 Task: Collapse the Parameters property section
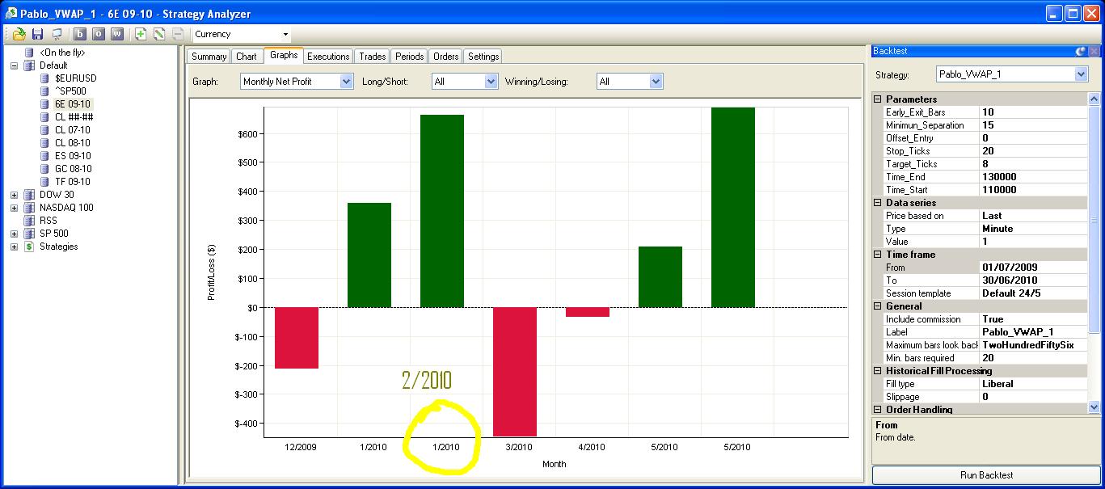point(878,99)
